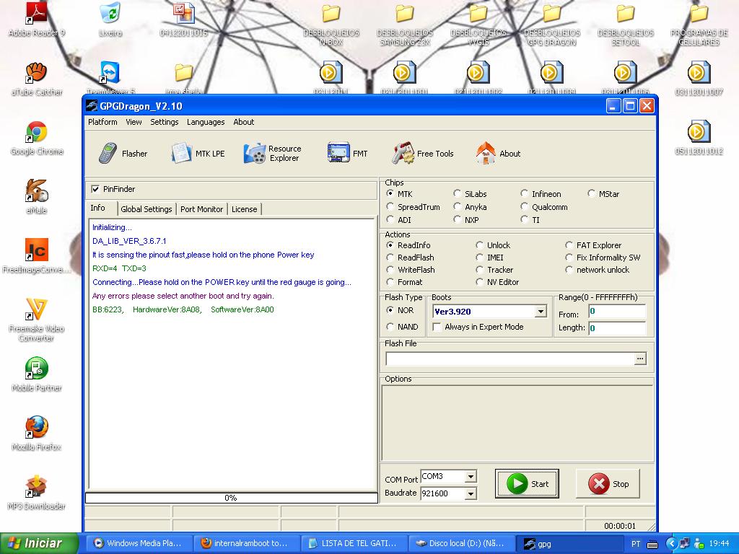
Task: Switch to the Global Settings tab
Action: [147, 209]
